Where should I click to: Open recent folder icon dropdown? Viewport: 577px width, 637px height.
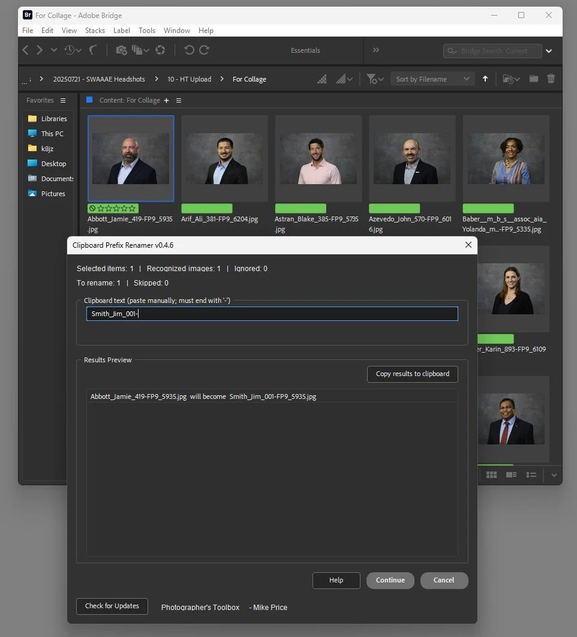pyautogui.click(x=511, y=79)
